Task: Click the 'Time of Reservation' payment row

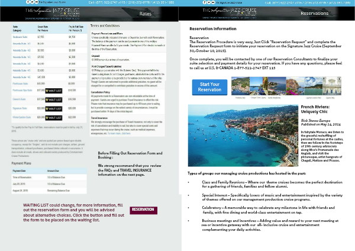Action: [x=49, y=177]
